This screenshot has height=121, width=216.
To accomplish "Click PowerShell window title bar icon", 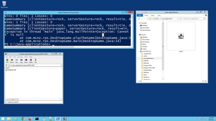I will [x=6, y=12].
